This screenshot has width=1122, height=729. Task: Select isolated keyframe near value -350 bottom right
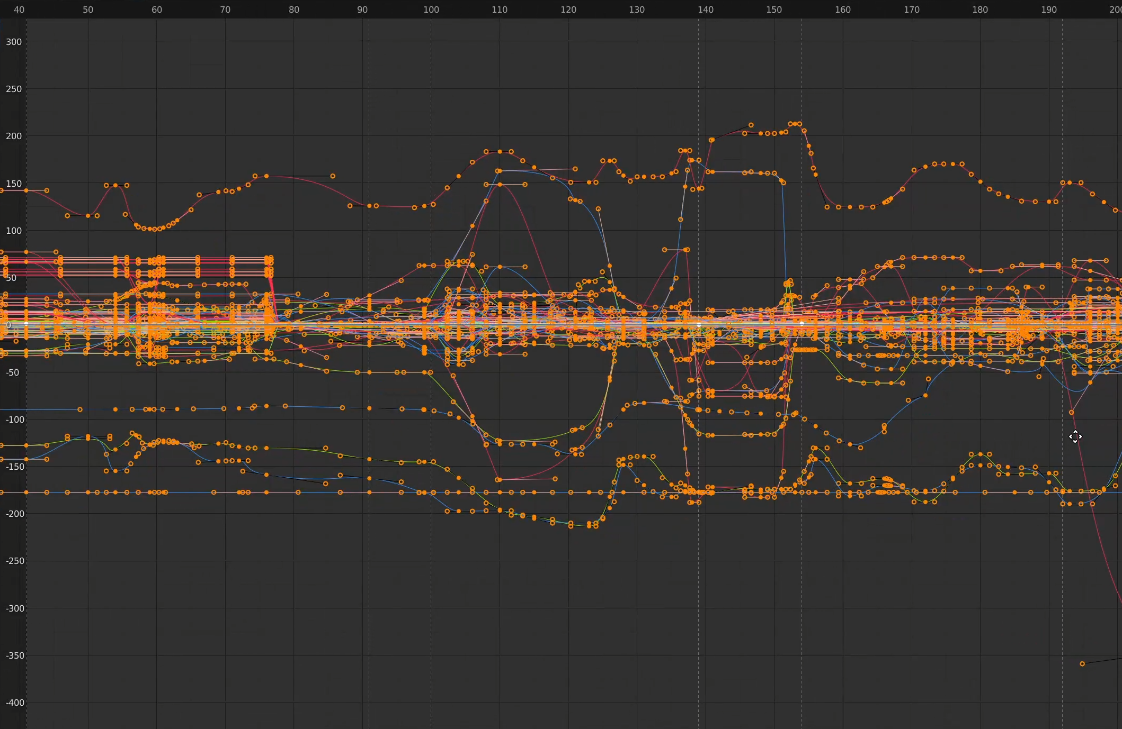1082,663
